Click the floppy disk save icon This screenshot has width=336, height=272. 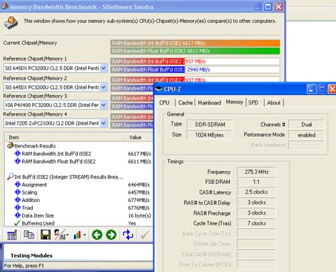pos(46,235)
